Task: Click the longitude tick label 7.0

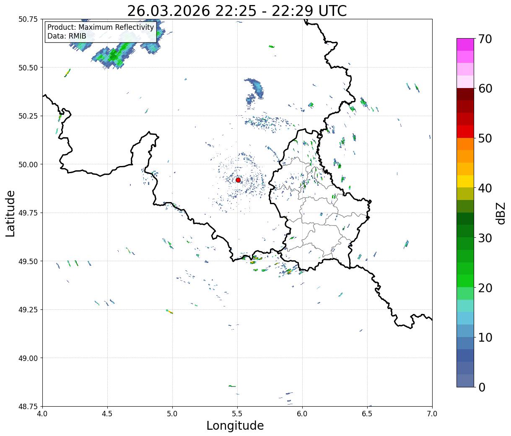Action: pos(432,414)
